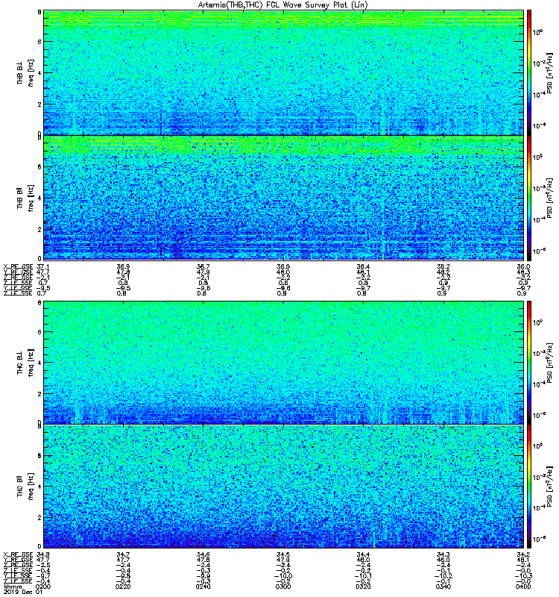Click the 10⁰ tick on THB B⊥ color bar

coord(537,32)
